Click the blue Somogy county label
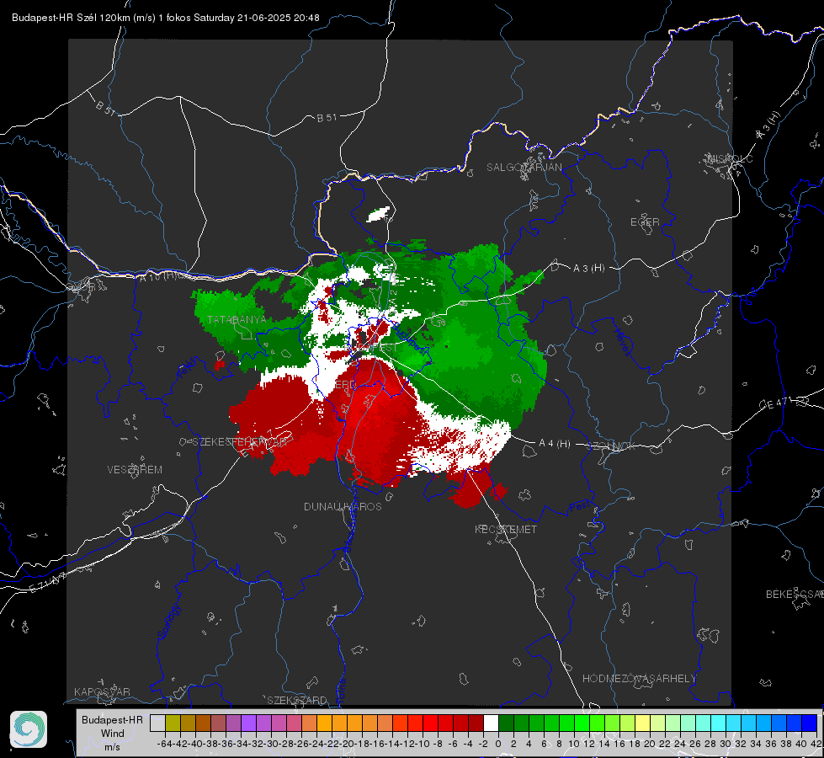 pyautogui.click(x=168, y=622)
